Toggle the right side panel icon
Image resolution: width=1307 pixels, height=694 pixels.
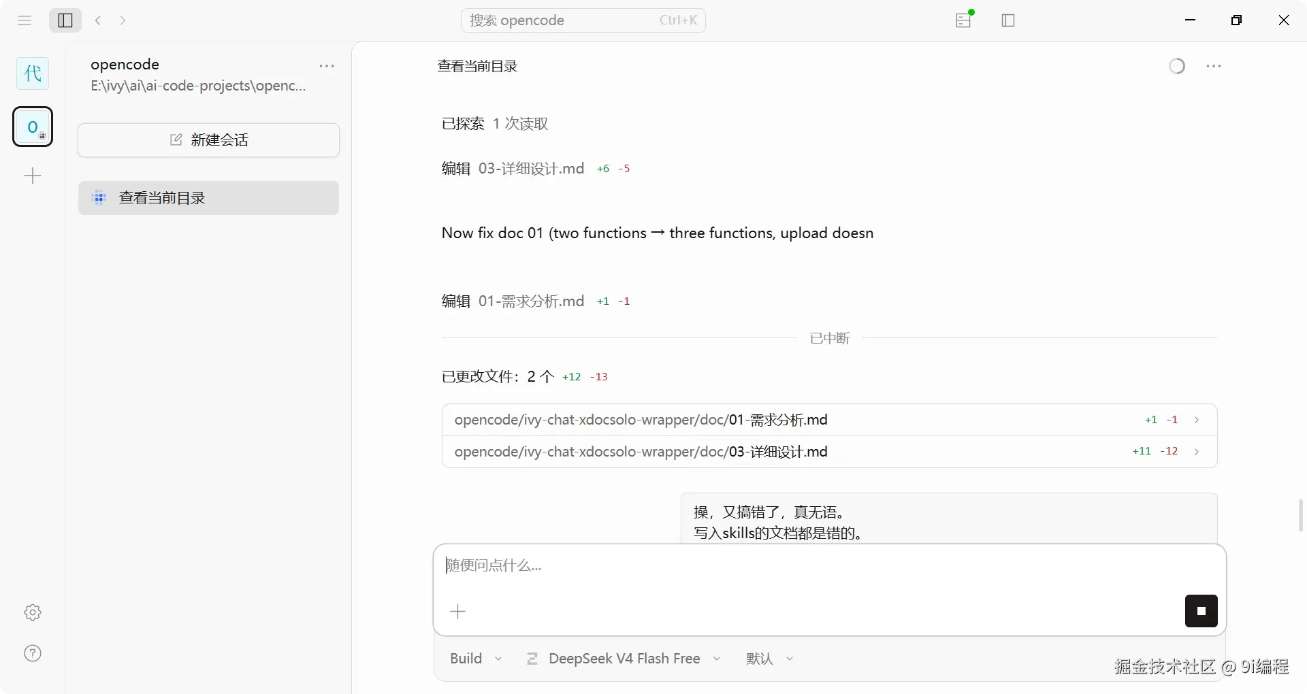pos(1008,20)
